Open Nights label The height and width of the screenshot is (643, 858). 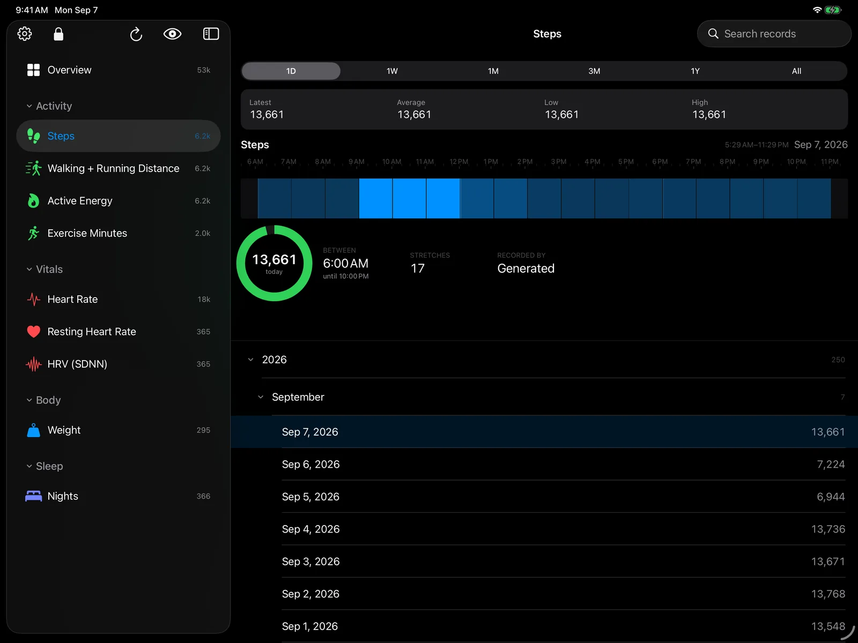(x=63, y=496)
